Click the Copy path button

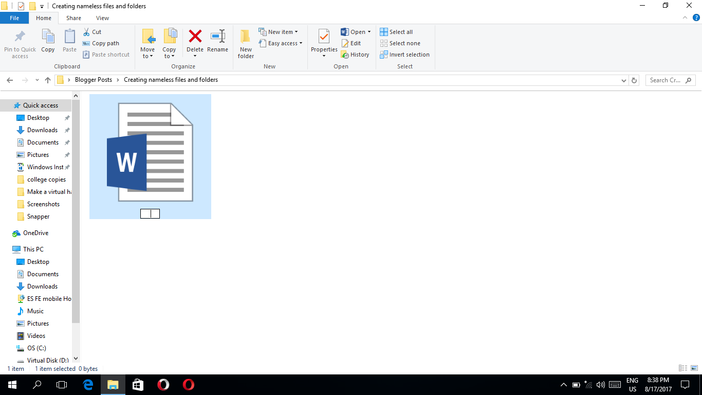tap(101, 43)
